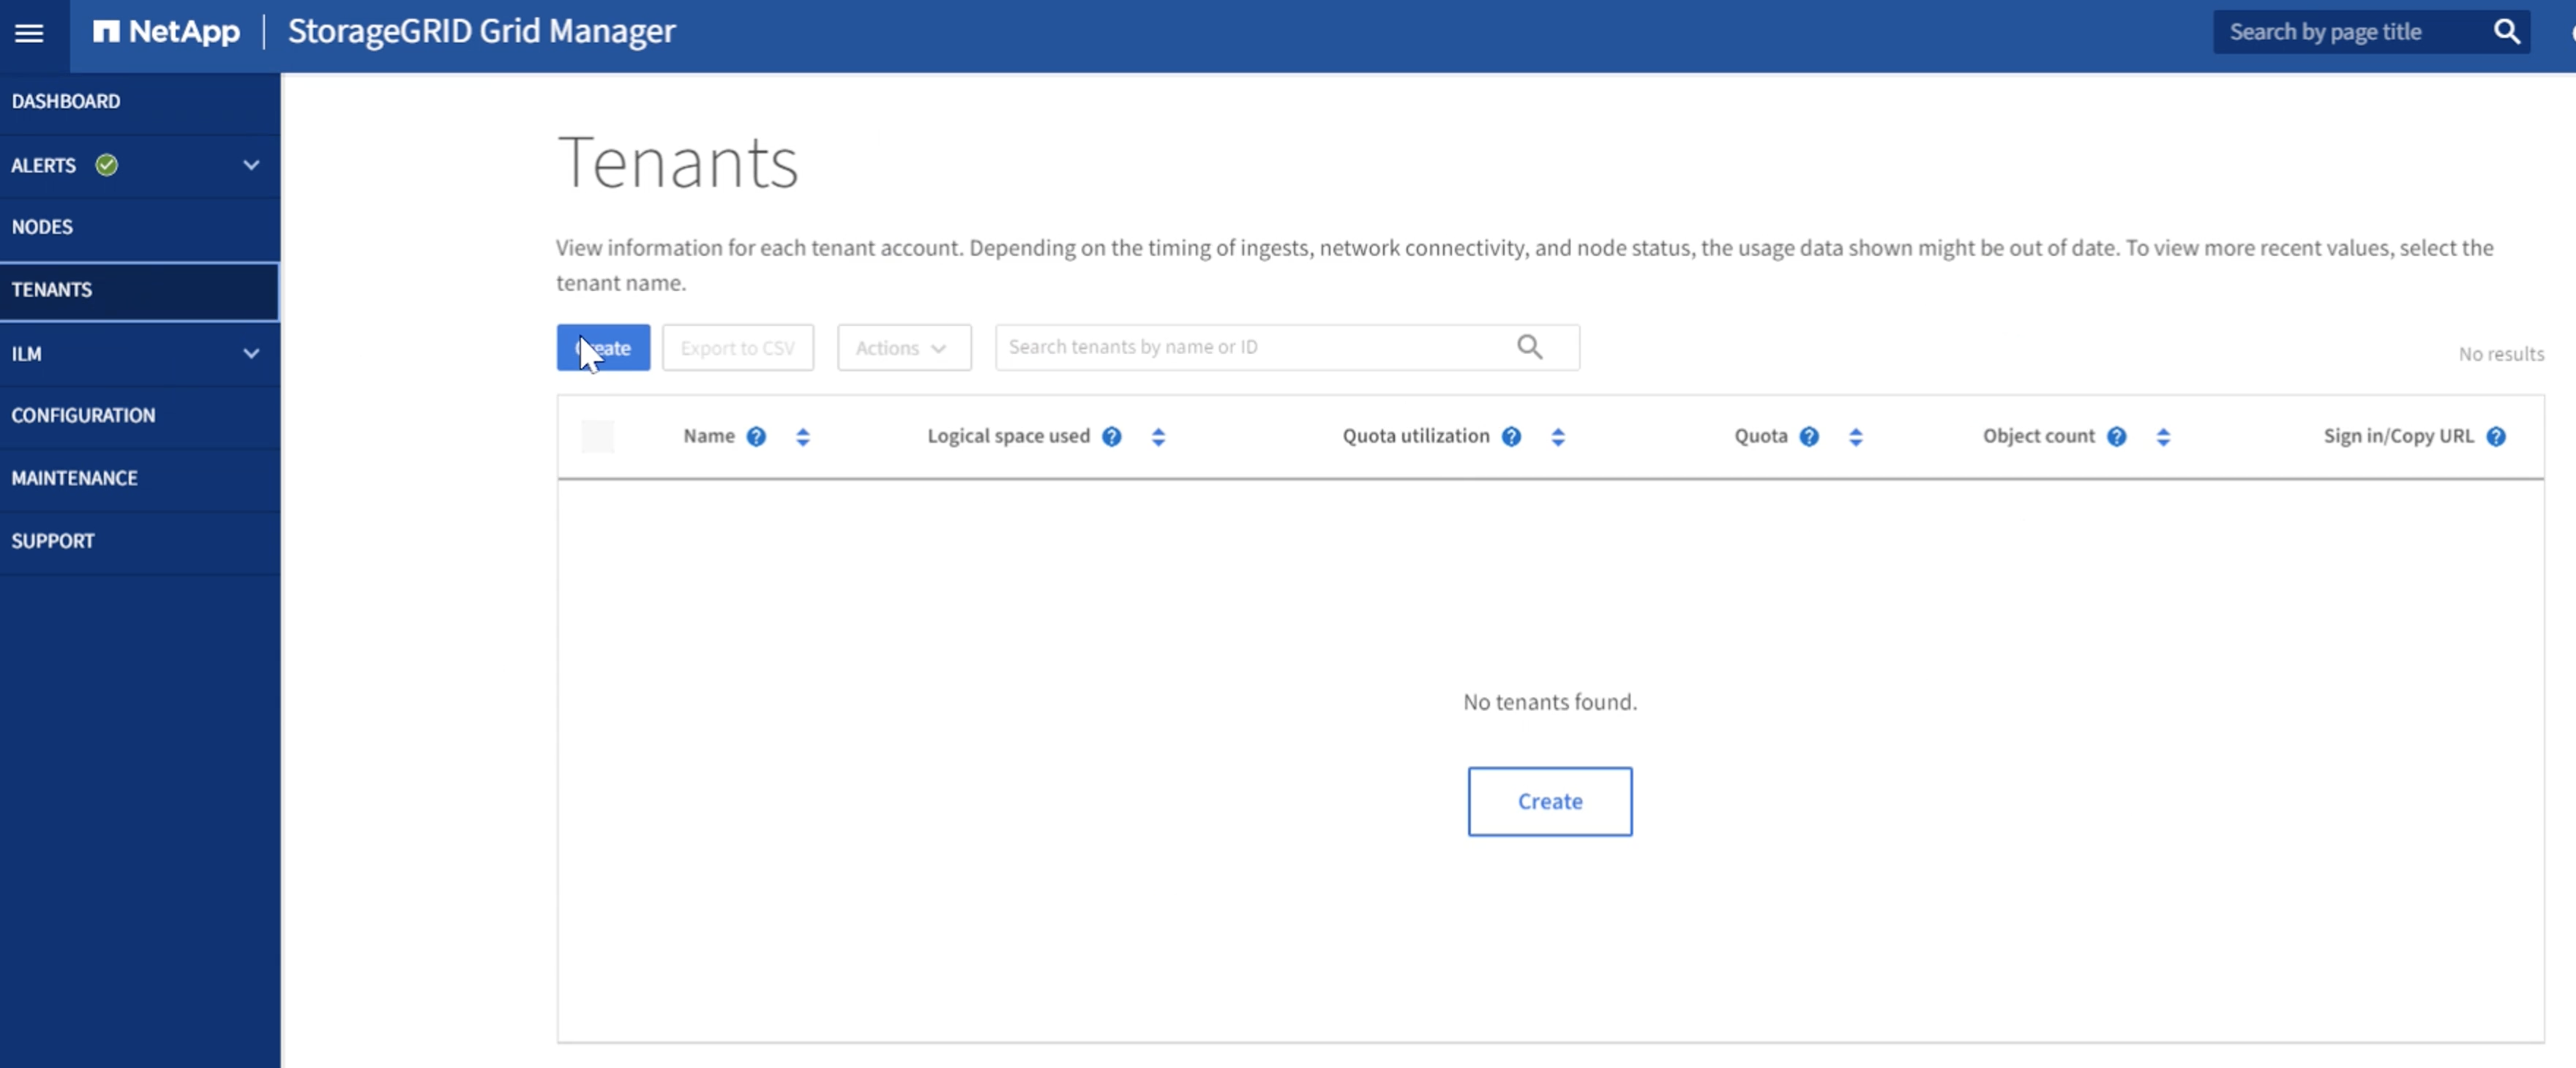The height and width of the screenshot is (1068, 2576).
Task: Click the tenant row checkbox
Action: (x=598, y=435)
